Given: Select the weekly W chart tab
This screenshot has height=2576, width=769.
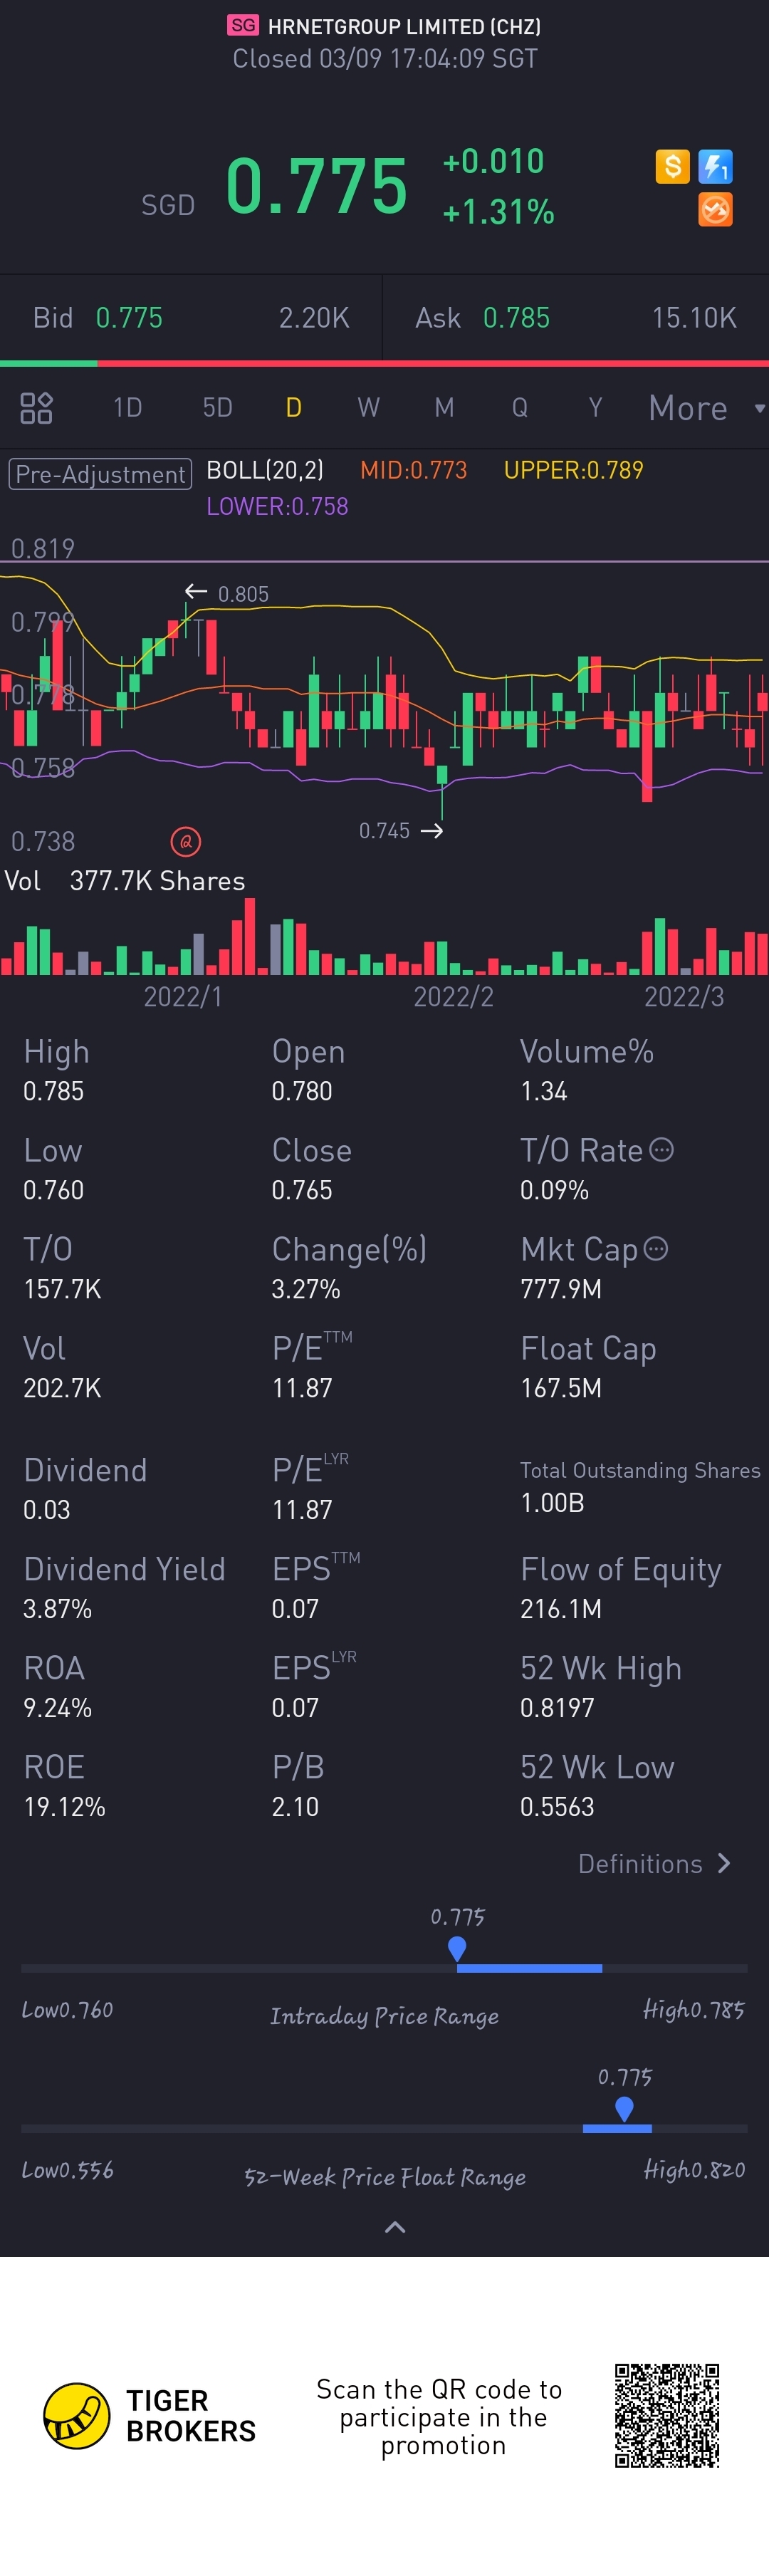Looking at the screenshot, I should pyautogui.click(x=368, y=408).
